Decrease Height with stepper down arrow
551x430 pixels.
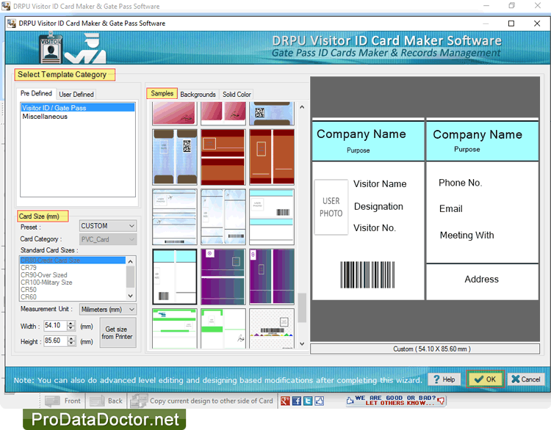71,343
